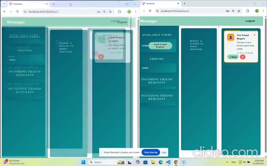Open File Explorer from the taskbar
The height and width of the screenshot is (166, 267).
point(153,162)
